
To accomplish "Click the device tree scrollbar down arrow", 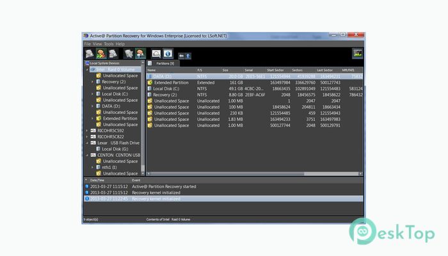I will click(143, 173).
